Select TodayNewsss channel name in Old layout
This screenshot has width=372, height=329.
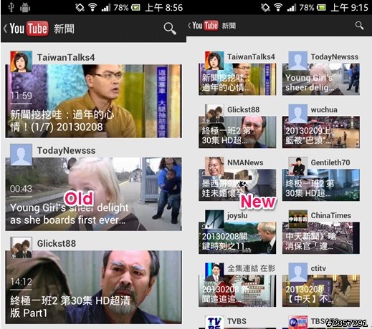[x=66, y=150]
